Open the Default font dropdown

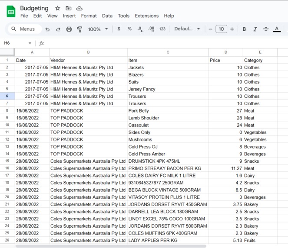click(x=187, y=29)
